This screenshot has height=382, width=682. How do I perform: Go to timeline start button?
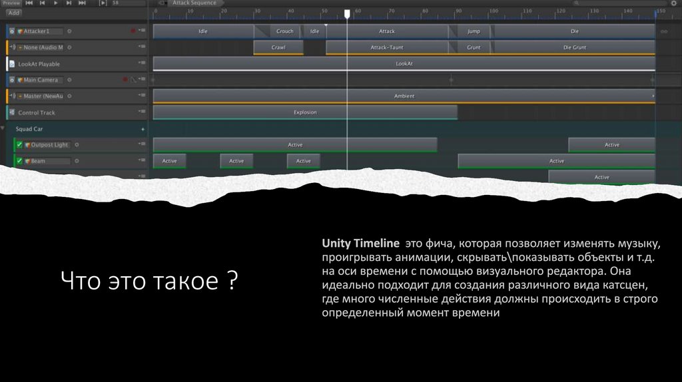point(29,3)
